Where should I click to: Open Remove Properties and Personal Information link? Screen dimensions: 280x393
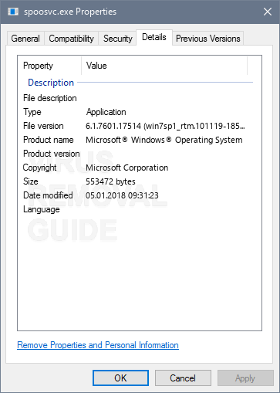[98, 345]
